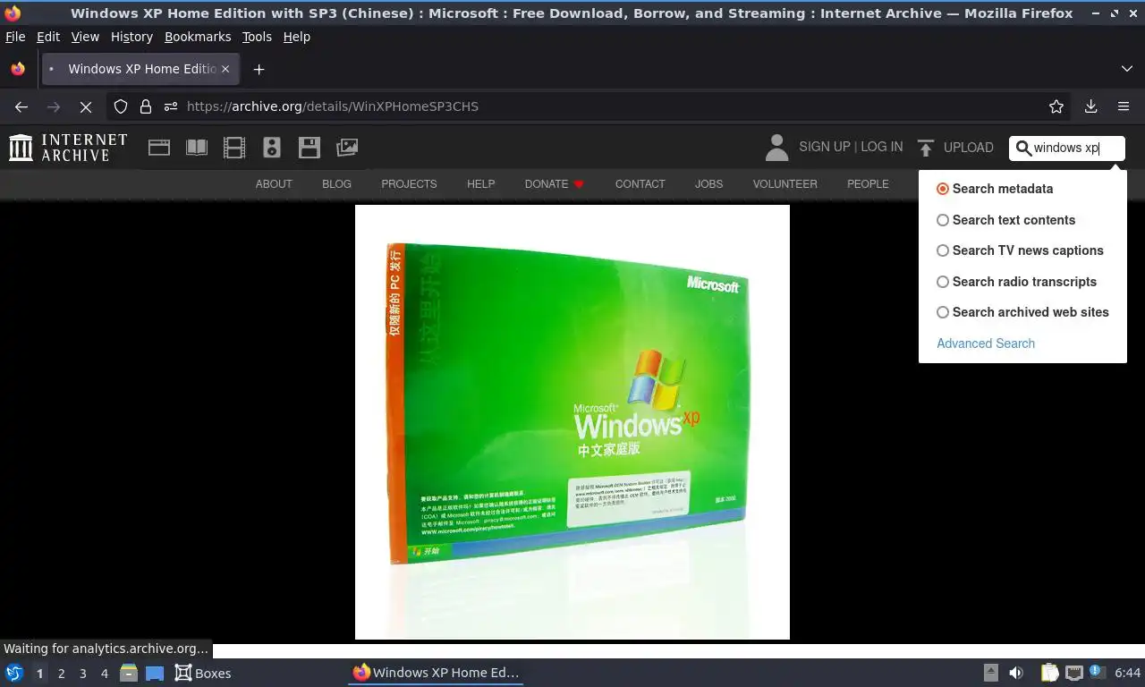Open the Firefox downloads panel
Viewport: 1145px width, 687px height.
point(1090,106)
